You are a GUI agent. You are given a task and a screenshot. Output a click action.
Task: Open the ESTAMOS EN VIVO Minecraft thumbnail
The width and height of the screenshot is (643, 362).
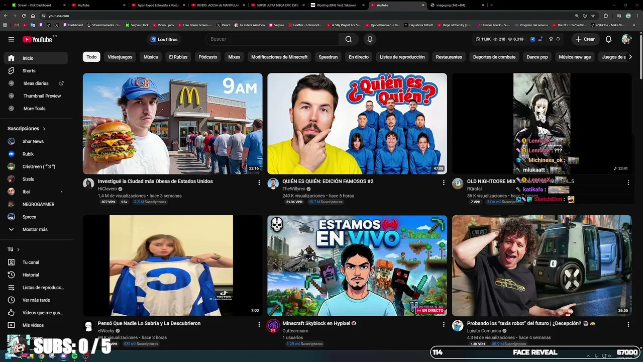(x=357, y=266)
